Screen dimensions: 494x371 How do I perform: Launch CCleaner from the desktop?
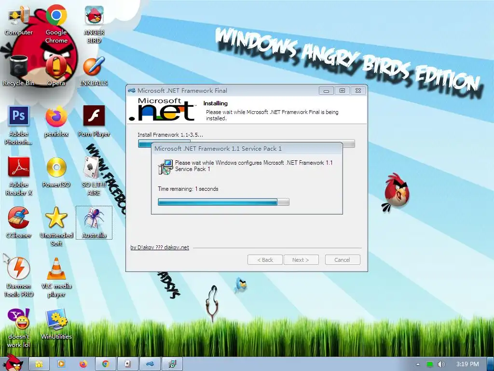tap(19, 223)
